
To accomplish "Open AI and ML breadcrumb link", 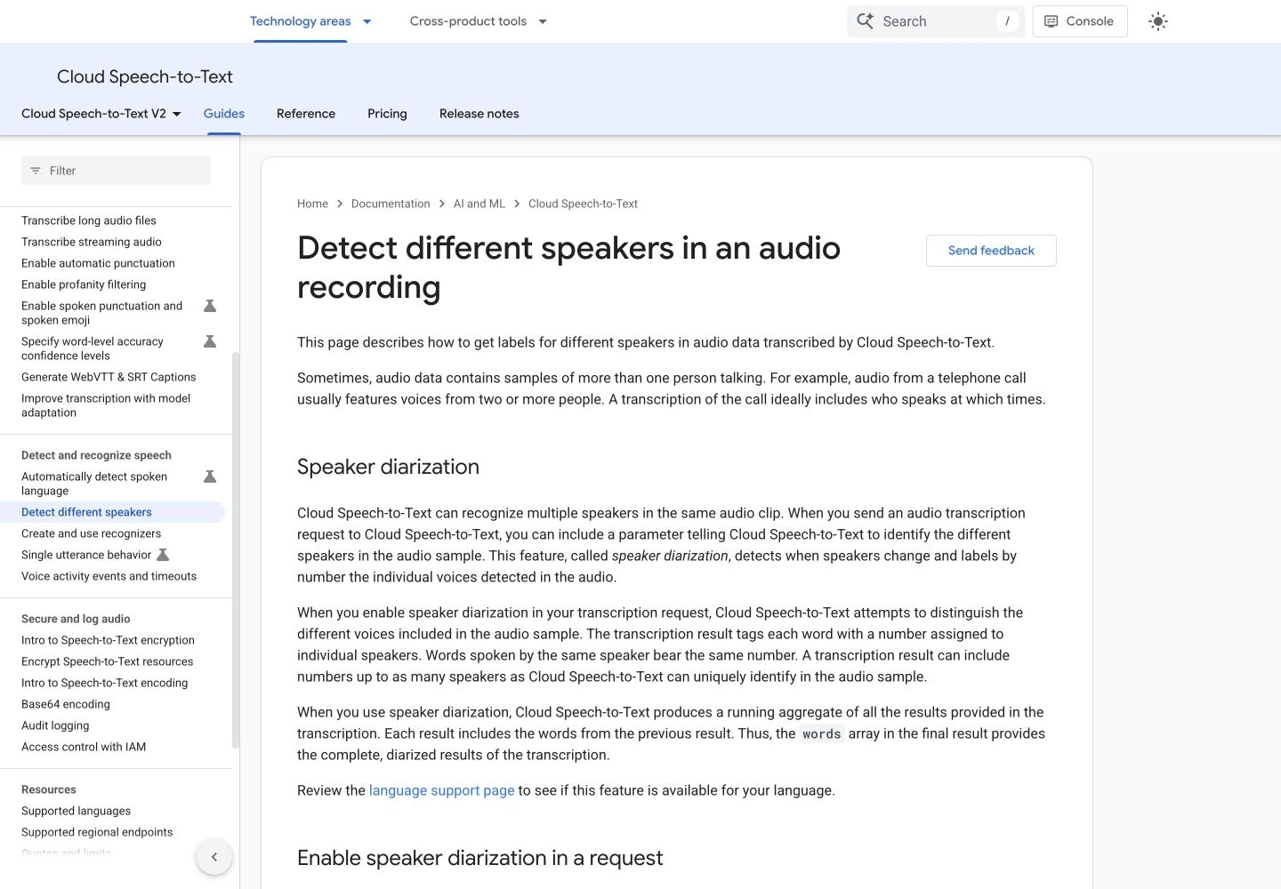I will (479, 204).
